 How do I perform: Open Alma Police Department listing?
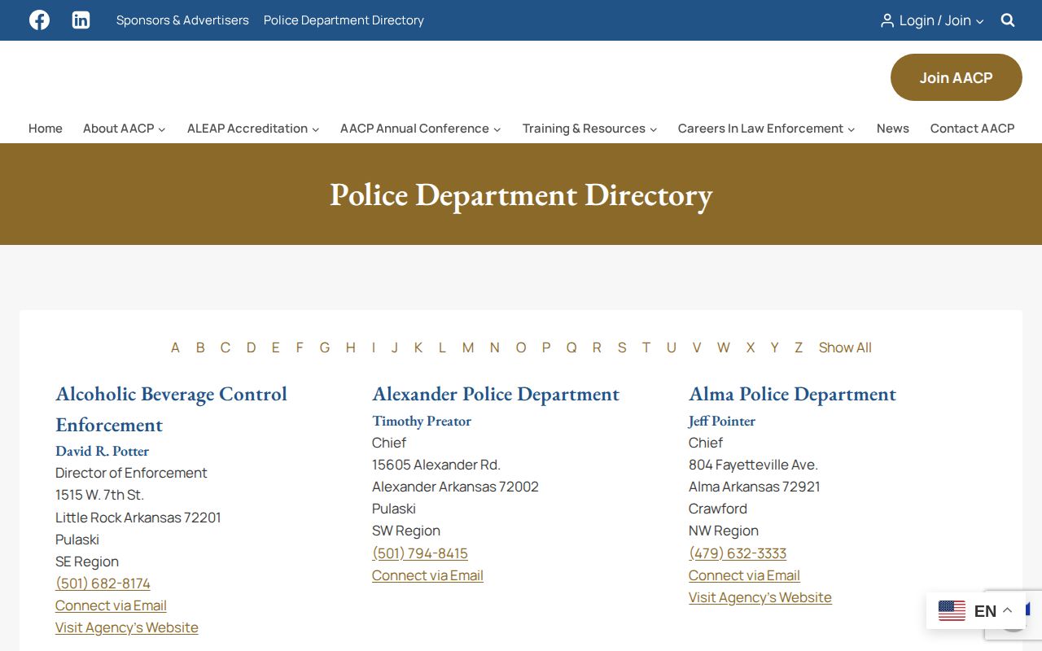(x=792, y=394)
